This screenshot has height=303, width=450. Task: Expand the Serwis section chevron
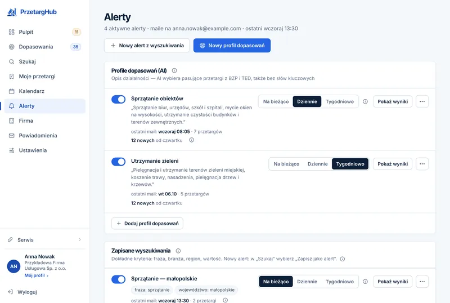coord(80,240)
